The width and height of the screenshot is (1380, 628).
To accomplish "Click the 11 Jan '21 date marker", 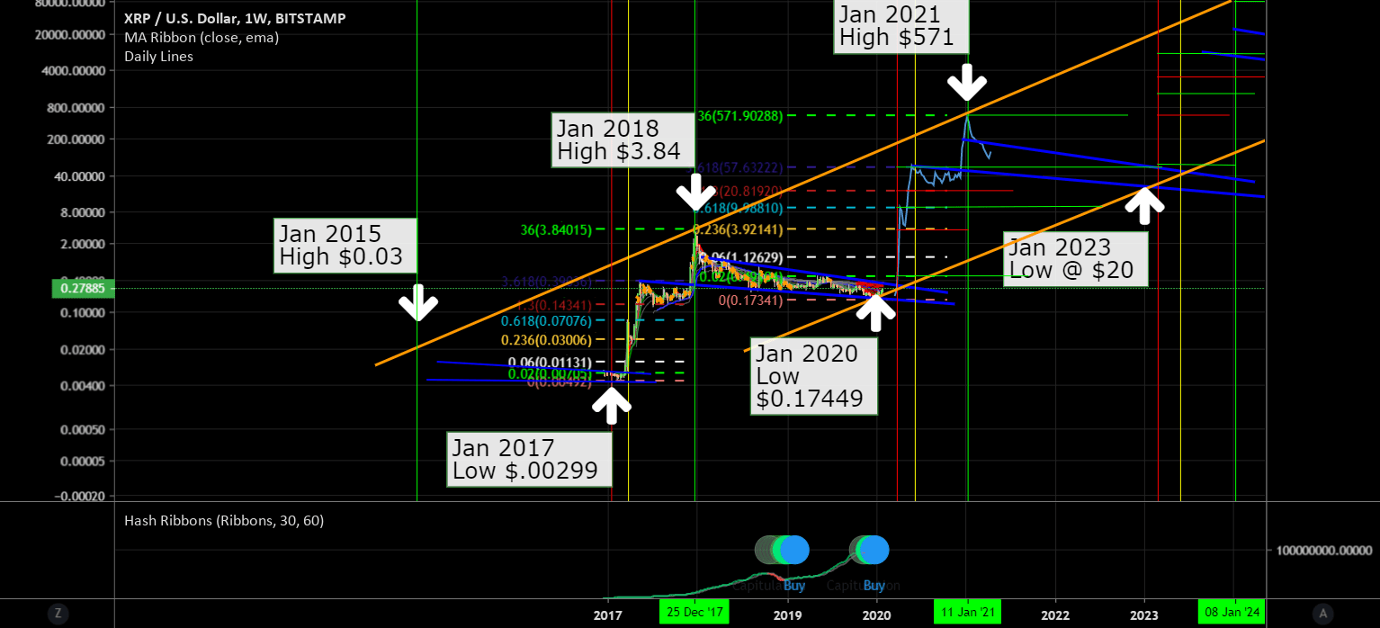I will point(968,612).
